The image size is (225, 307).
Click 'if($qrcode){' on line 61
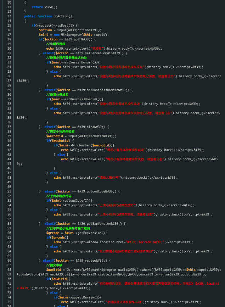(57, 238)
